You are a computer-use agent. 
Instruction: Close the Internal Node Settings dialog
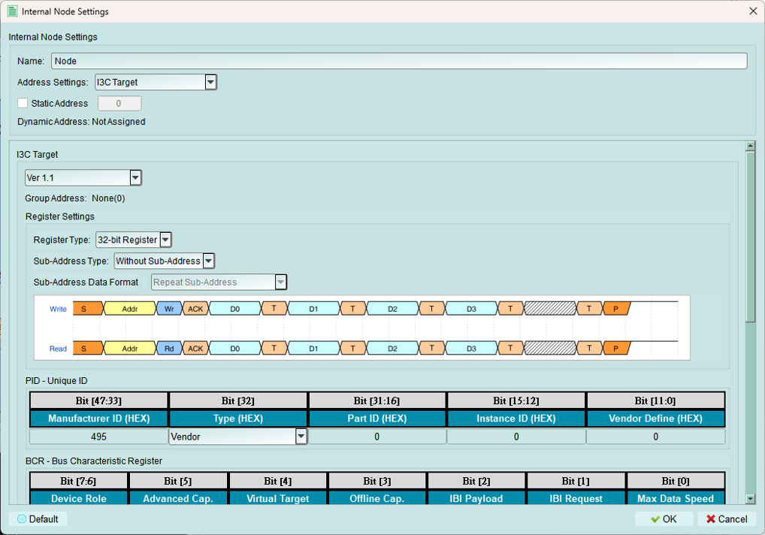(x=753, y=11)
